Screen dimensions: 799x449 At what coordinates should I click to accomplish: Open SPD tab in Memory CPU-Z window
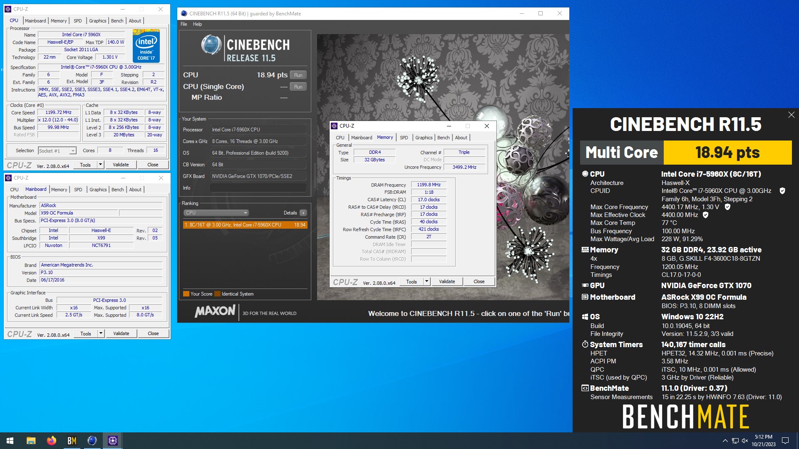coord(404,138)
